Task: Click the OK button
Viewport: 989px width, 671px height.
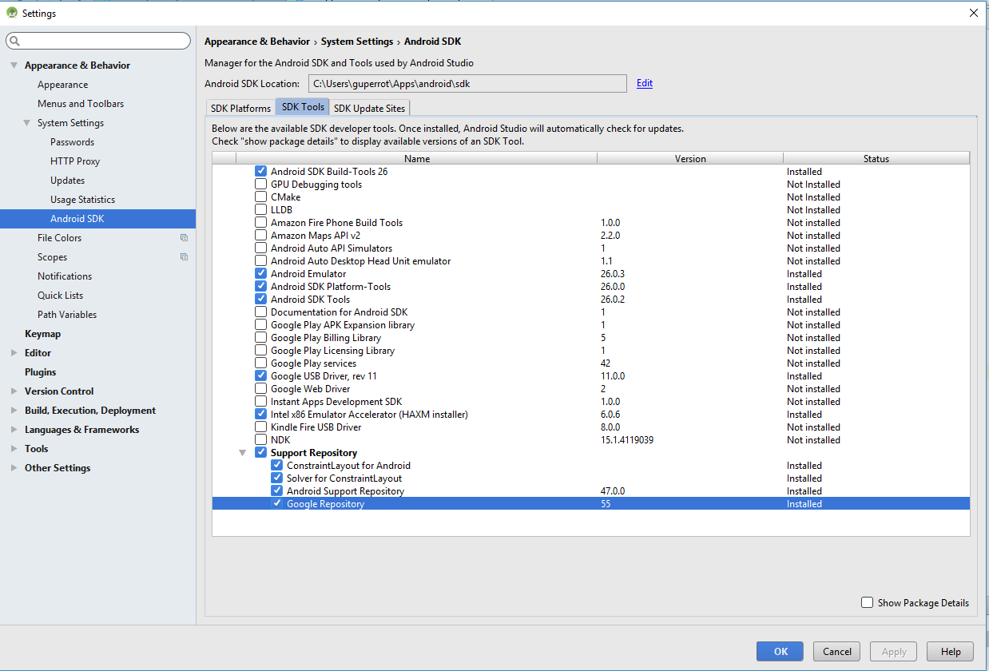Action: click(x=780, y=651)
